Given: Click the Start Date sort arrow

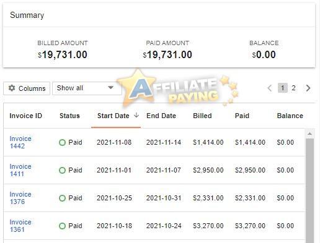Looking at the screenshot, I should click(x=136, y=115).
